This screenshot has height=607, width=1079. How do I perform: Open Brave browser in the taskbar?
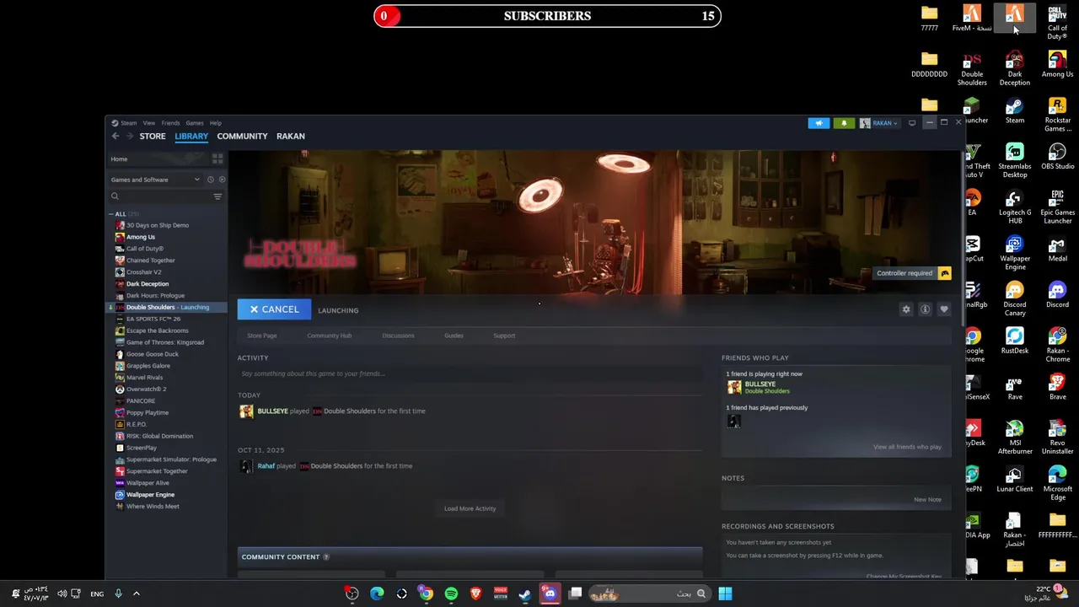[x=475, y=594]
